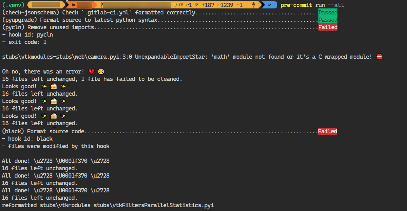Click the green Passed badge for check-jsonschema
Screen dimensions: 407x211
(328, 13)
